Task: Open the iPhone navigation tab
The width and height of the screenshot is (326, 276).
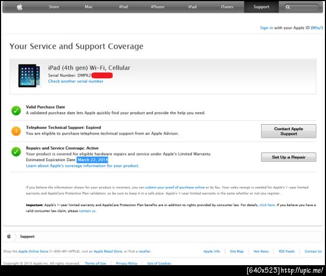Action: tap(158, 7)
